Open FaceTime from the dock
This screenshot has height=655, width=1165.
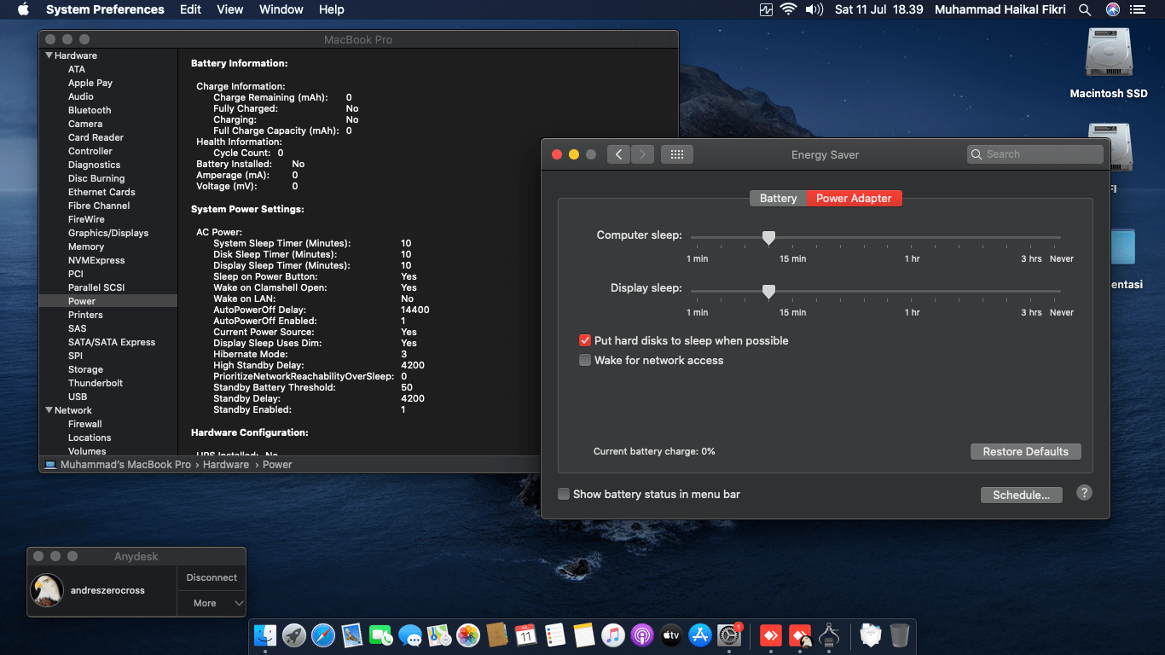[381, 635]
